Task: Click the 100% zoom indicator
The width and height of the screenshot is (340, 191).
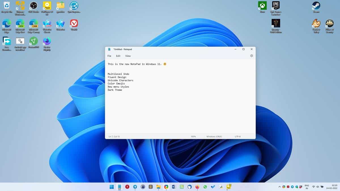Action: click(193, 136)
